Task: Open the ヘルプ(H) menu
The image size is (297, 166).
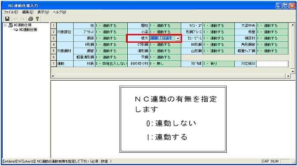Action: tap(60, 12)
